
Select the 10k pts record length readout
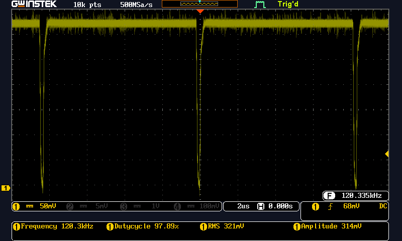click(x=87, y=5)
